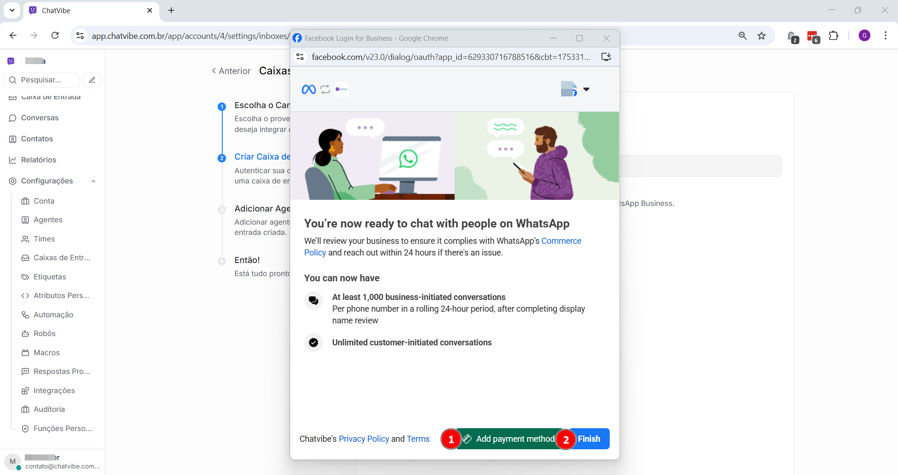Click the Adicionar Agentes step
The height and width of the screenshot is (475, 898).
click(262, 209)
